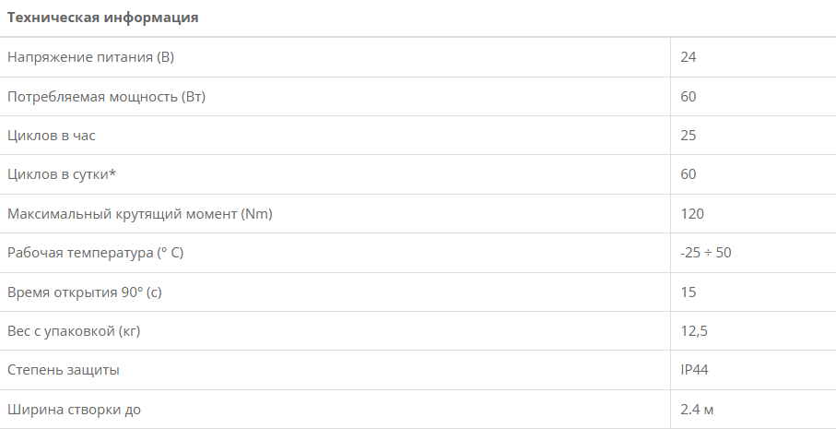Click the torque value 120

click(x=691, y=214)
